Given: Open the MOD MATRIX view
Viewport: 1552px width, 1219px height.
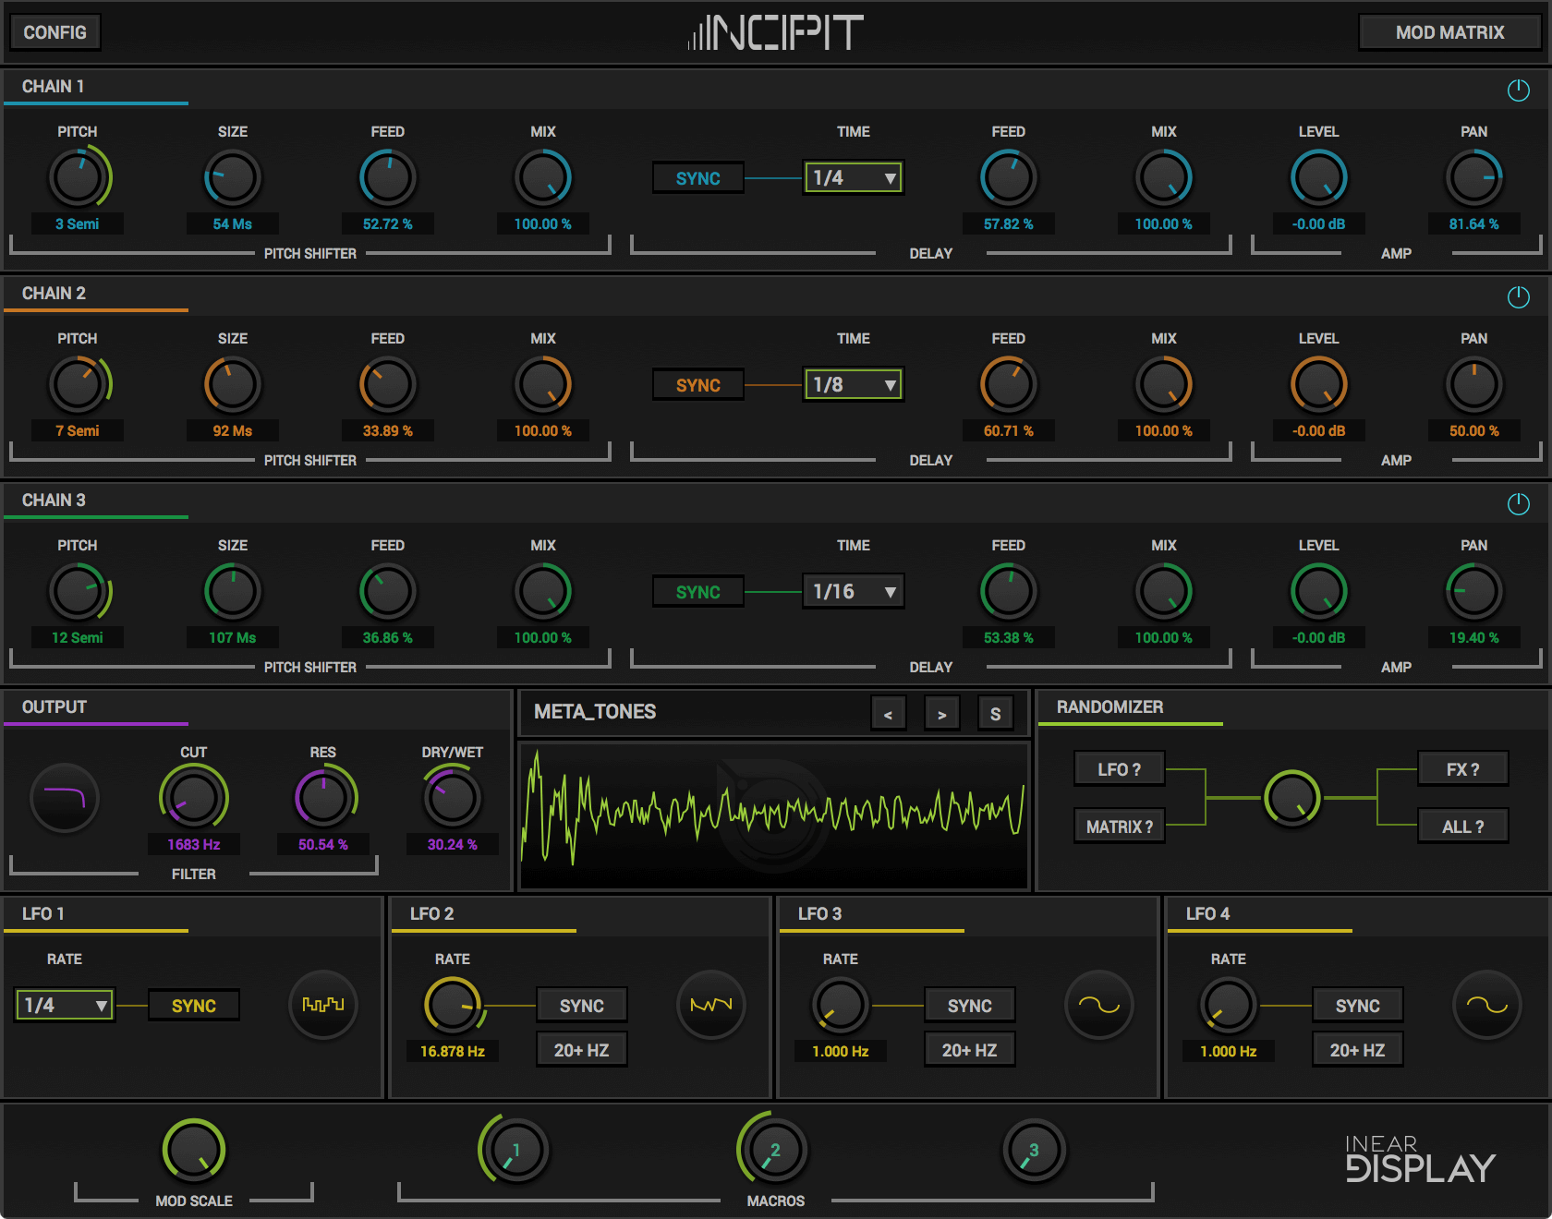Looking at the screenshot, I should tap(1449, 32).
